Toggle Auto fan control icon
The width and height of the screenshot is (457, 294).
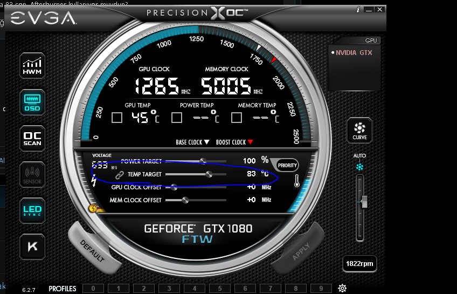(359, 167)
